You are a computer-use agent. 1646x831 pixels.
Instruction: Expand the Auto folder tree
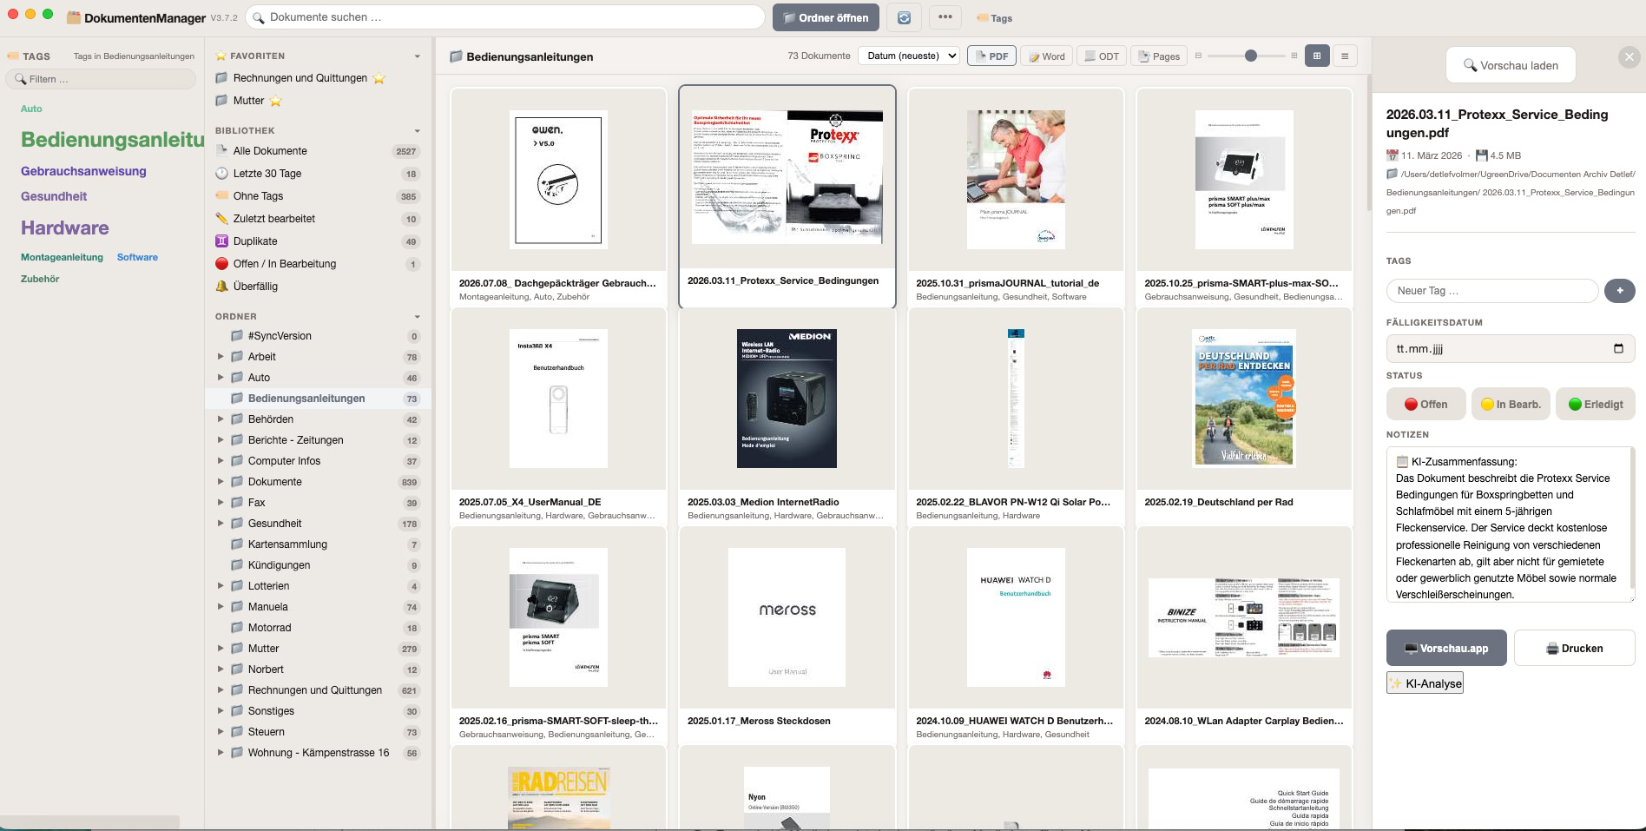click(221, 378)
